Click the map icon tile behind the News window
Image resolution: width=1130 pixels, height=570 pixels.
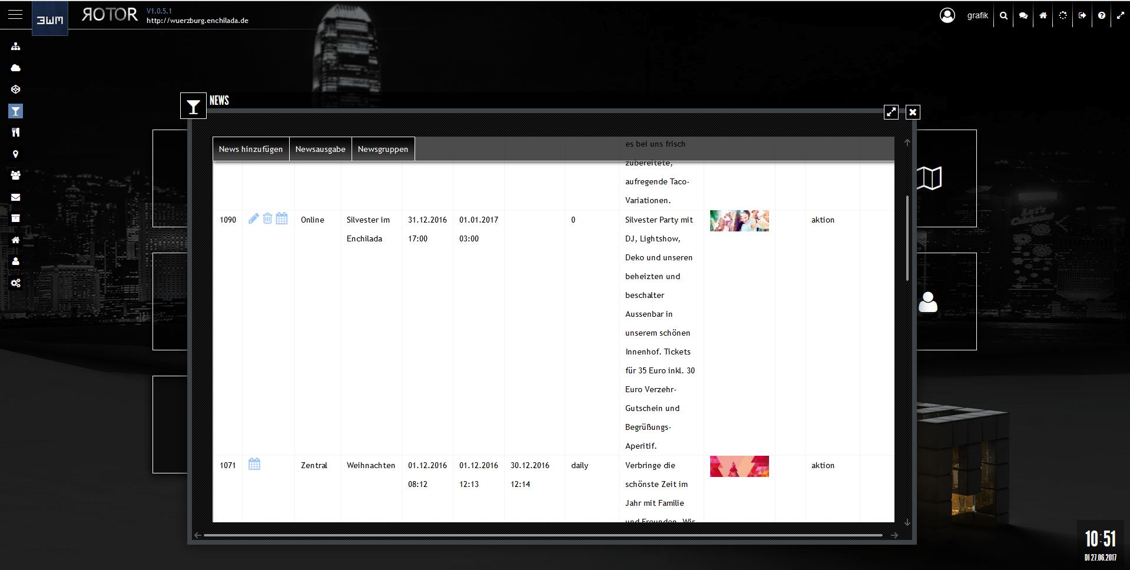929,178
